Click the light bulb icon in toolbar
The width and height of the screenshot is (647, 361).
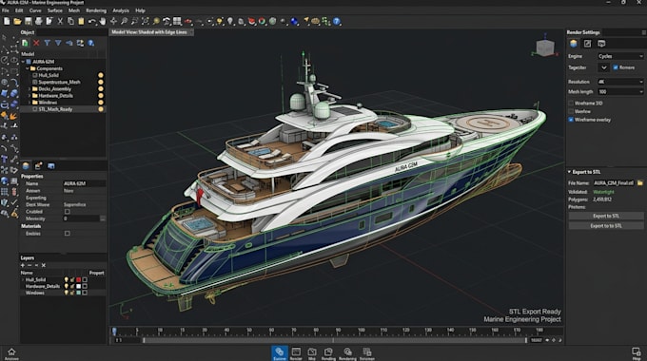[230, 22]
